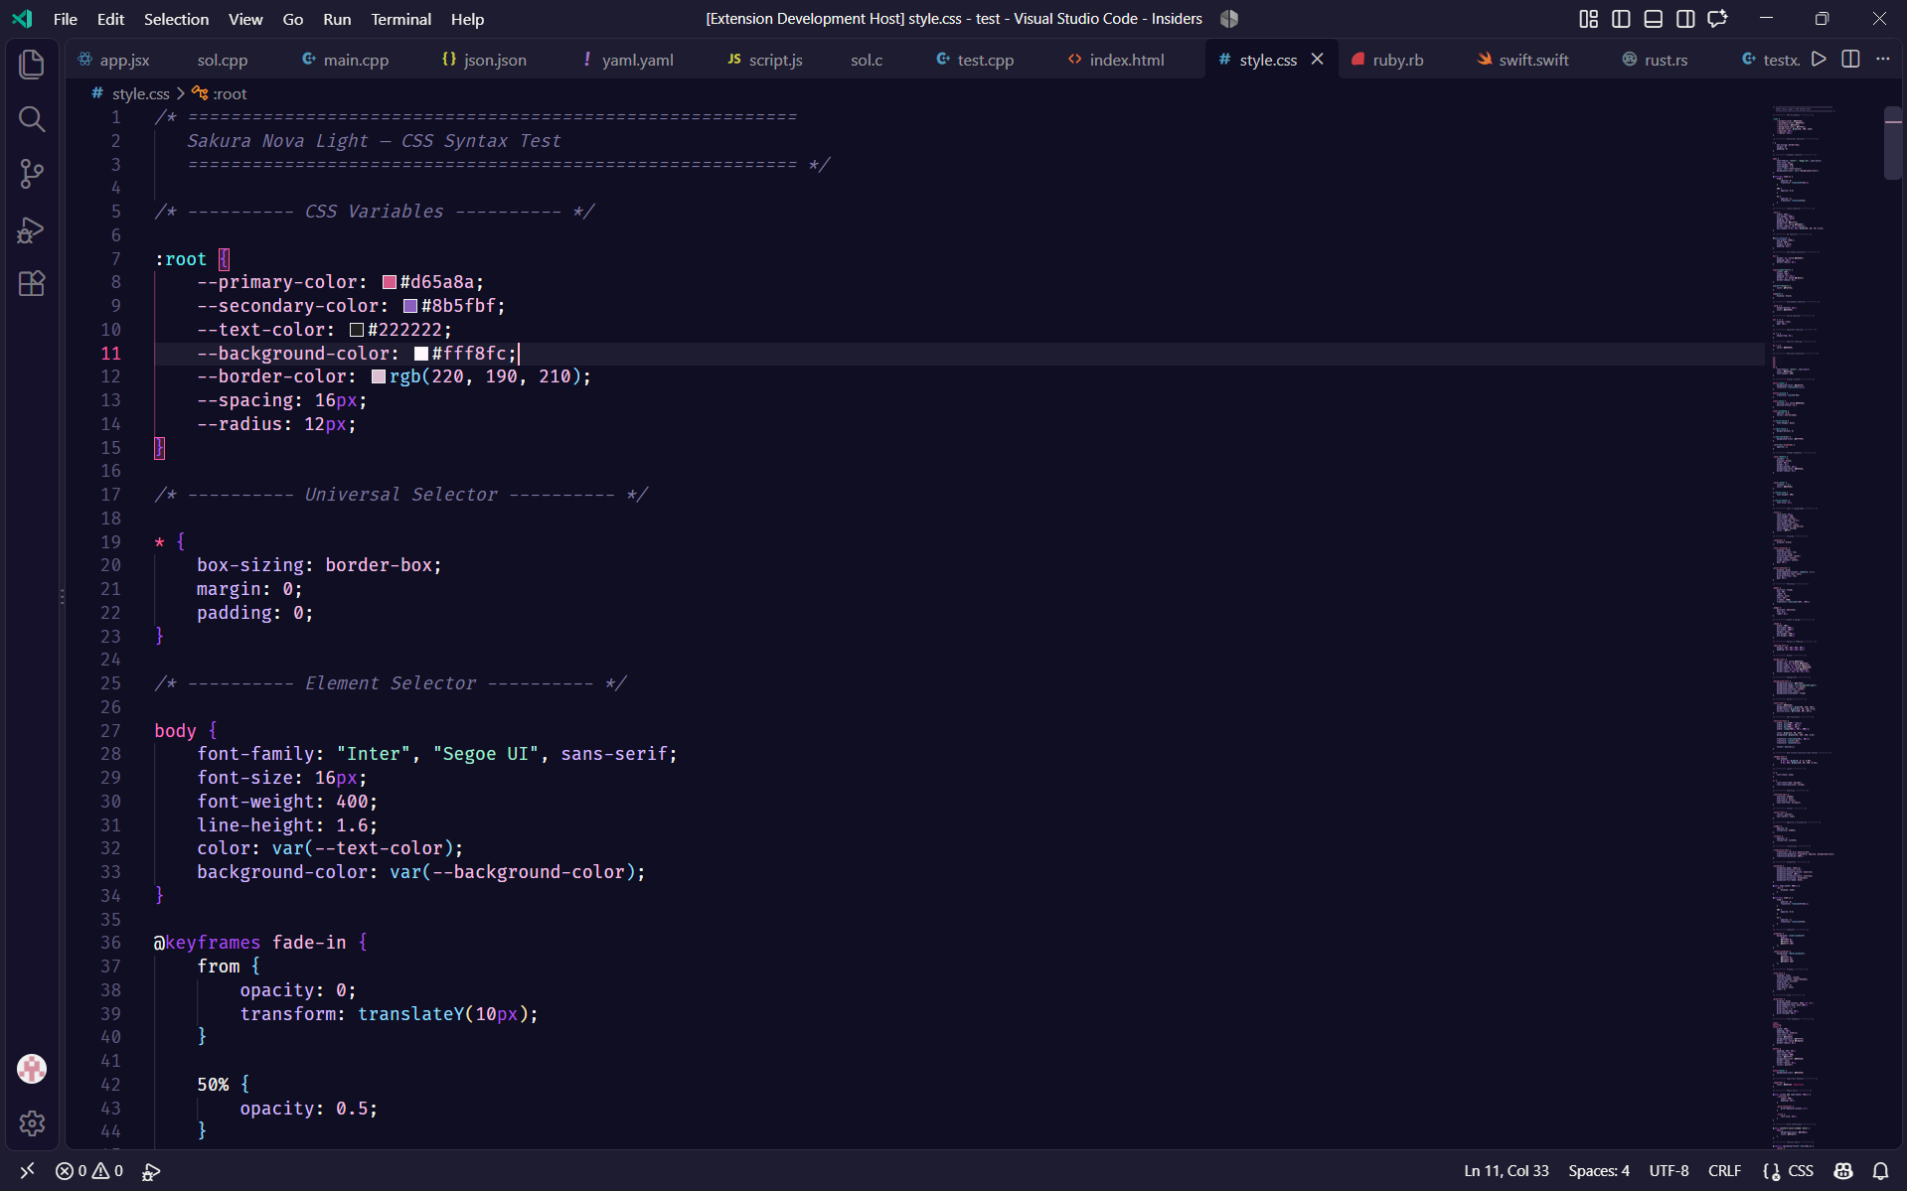Switch to the index.html tab

click(x=1116, y=60)
